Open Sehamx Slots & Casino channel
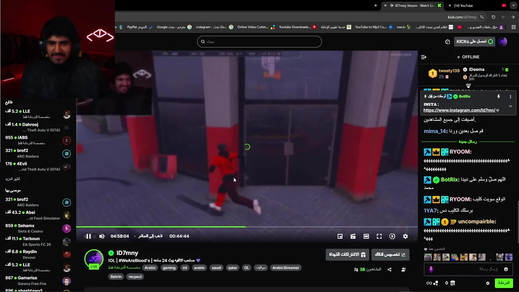Image resolution: width=519 pixels, height=292 pixels. click(38, 228)
